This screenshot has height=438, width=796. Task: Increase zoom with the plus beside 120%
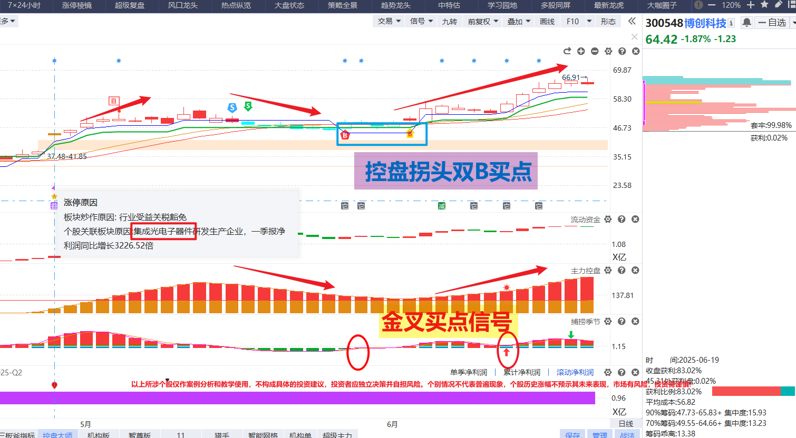click(751, 5)
